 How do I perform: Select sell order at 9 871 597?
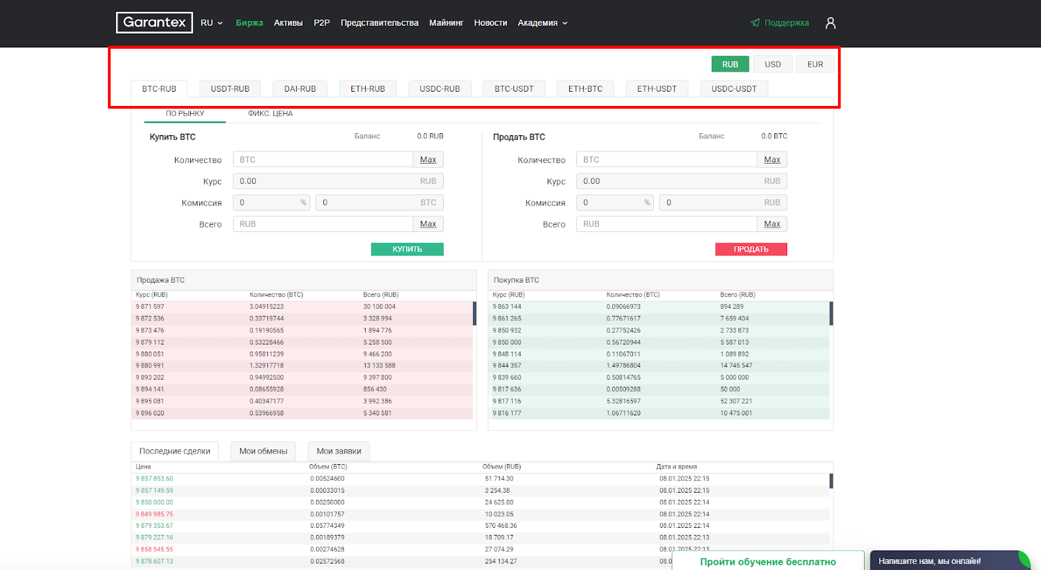tap(303, 307)
